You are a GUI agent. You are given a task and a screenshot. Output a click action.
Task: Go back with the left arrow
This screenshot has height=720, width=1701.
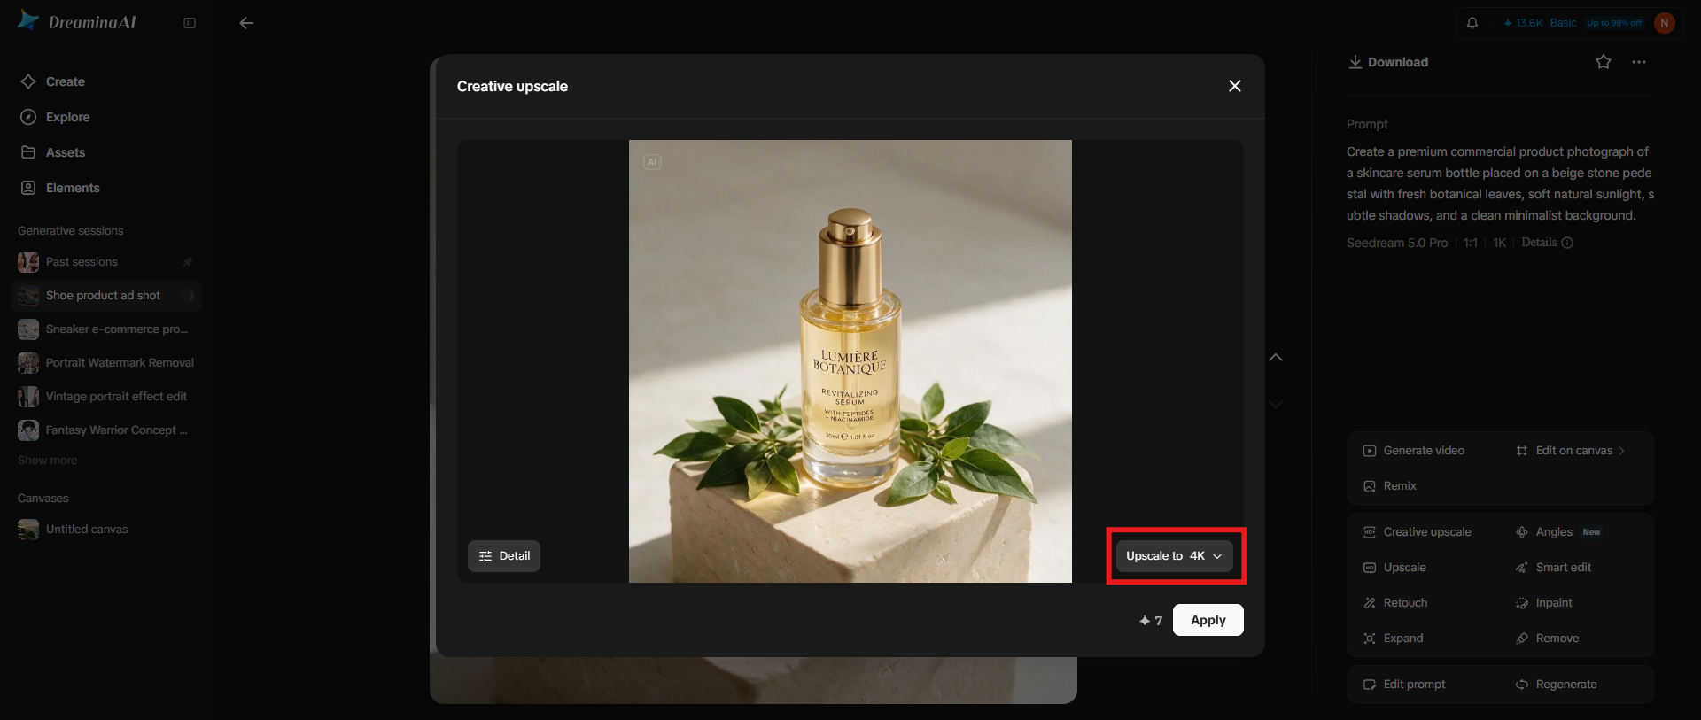(x=246, y=23)
